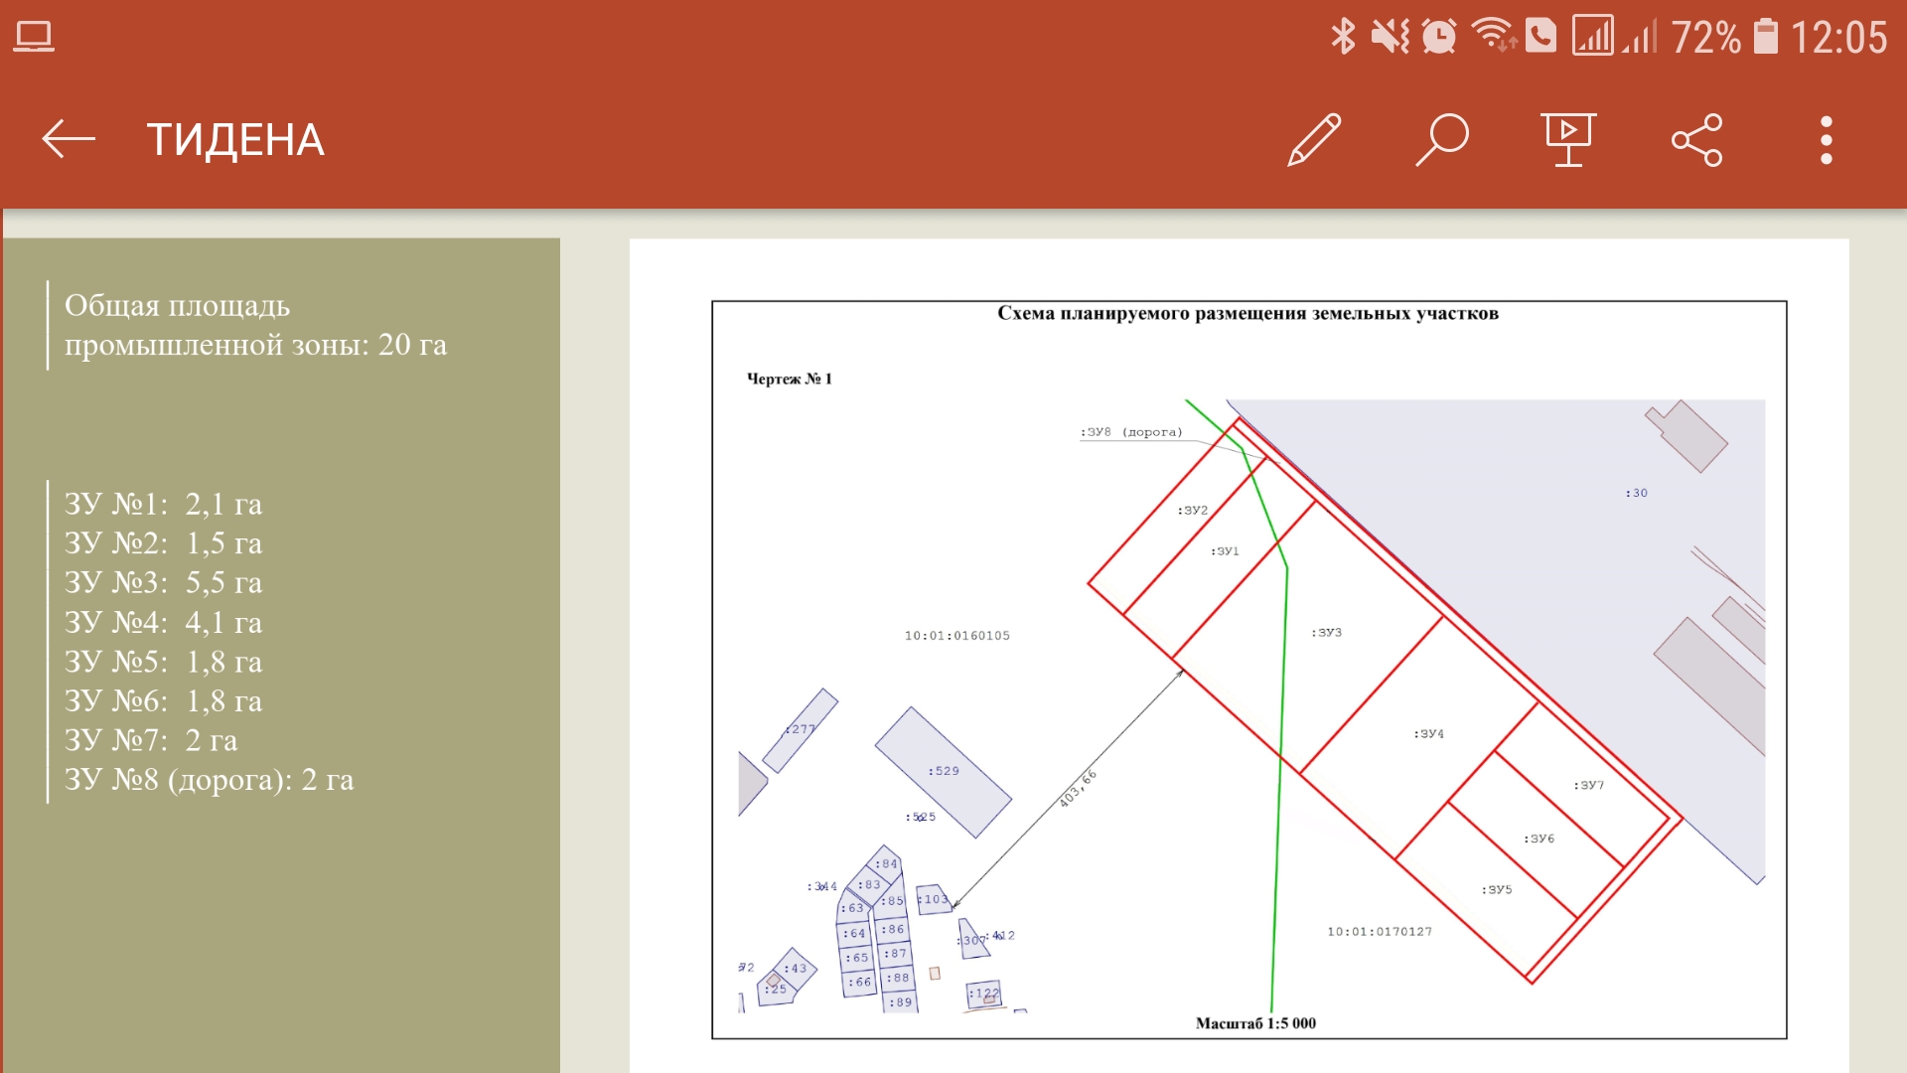Tap the land plot scheme drawing image
This screenshot has width=1907, height=1073.
[1248, 670]
